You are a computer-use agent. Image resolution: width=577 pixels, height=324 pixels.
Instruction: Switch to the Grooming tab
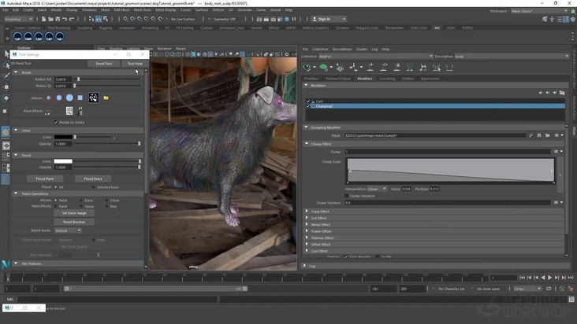click(x=388, y=79)
